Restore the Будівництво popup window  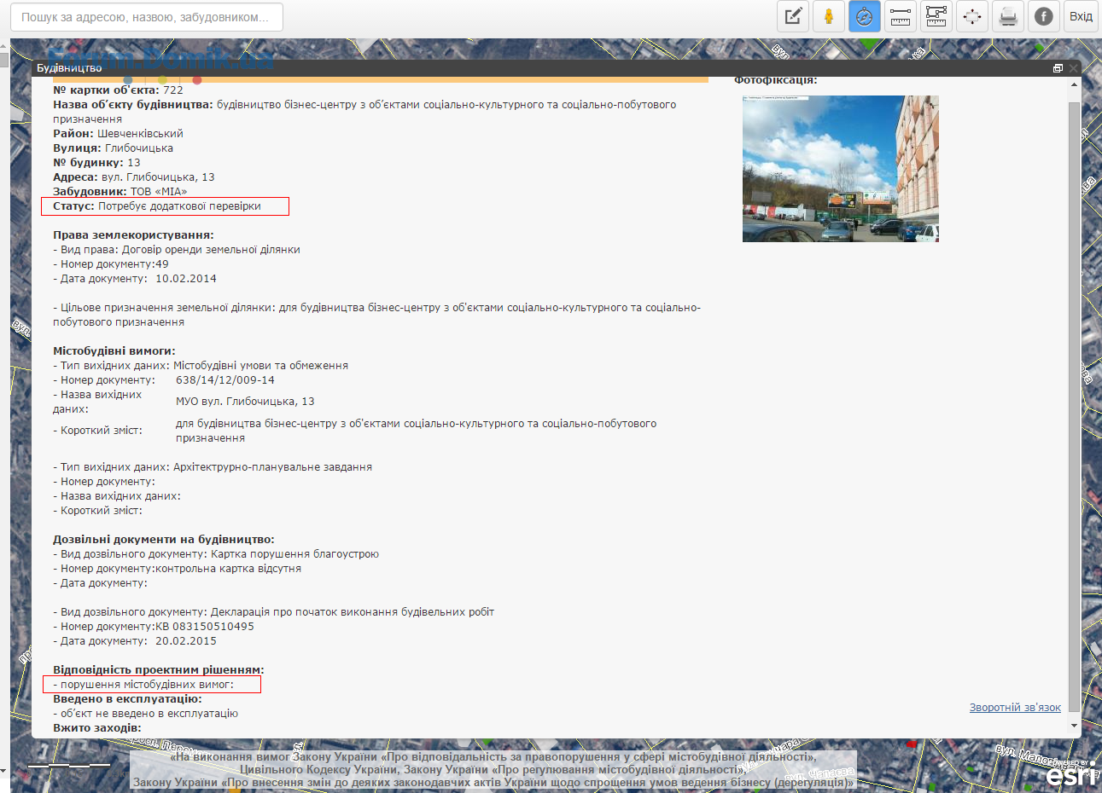pyautogui.click(x=1058, y=68)
